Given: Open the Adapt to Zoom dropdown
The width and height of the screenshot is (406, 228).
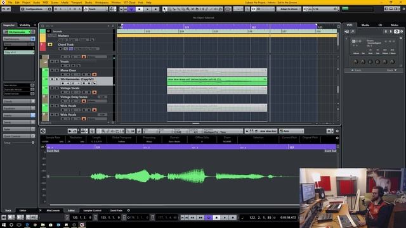Looking at the screenshot, I should pyautogui.click(x=289, y=9).
